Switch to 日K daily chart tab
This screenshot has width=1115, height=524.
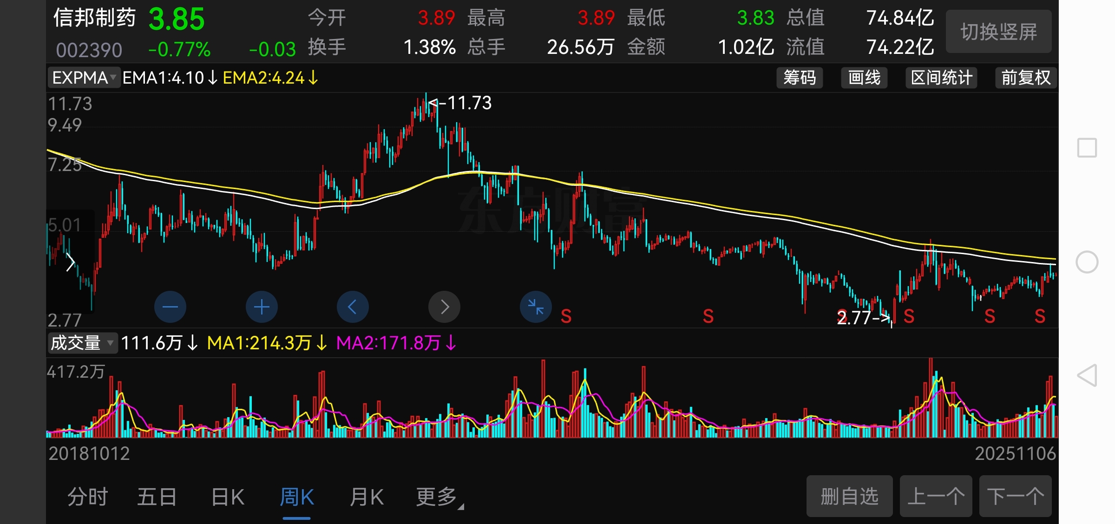(228, 497)
